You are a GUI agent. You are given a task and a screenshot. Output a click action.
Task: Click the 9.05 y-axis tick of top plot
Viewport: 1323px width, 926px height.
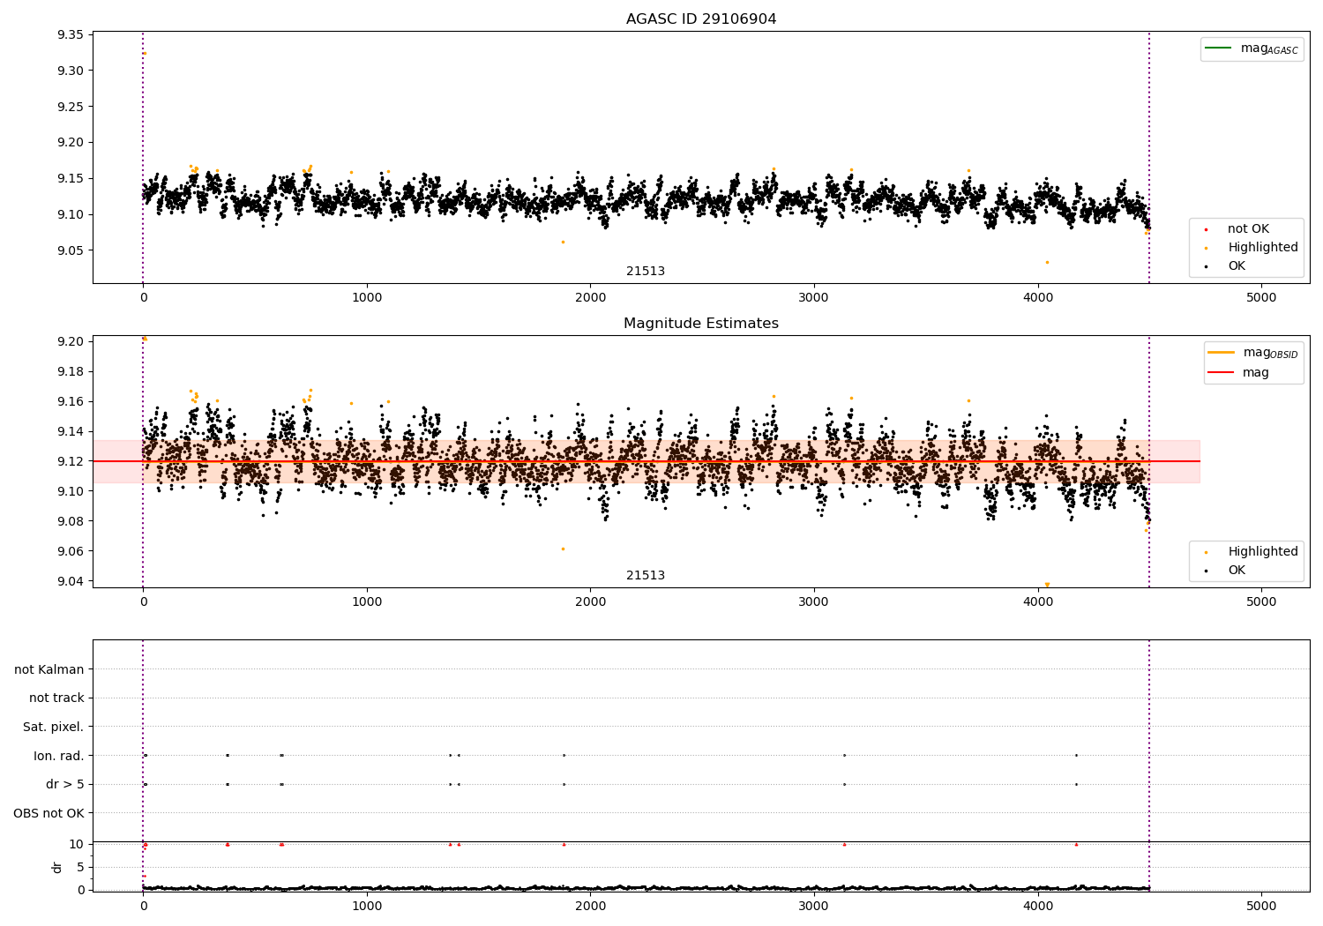coord(71,250)
